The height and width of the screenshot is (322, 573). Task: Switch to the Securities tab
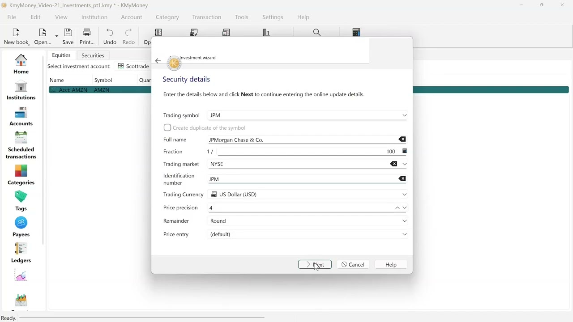pyautogui.click(x=93, y=55)
